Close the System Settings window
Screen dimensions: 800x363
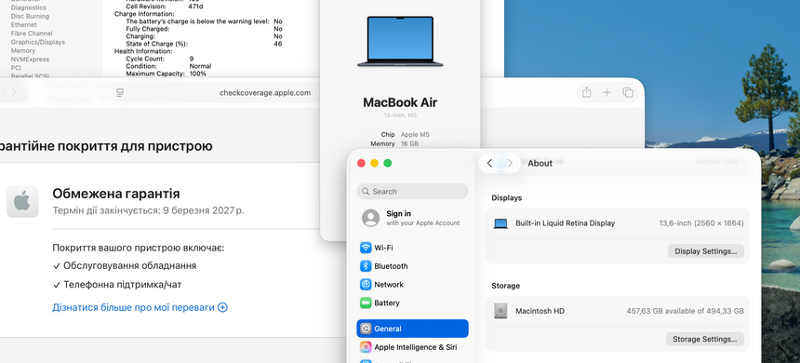pos(361,164)
